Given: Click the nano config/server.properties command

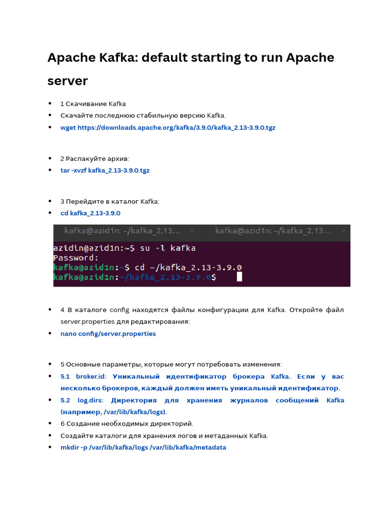Looking at the screenshot, I should 108,334.
